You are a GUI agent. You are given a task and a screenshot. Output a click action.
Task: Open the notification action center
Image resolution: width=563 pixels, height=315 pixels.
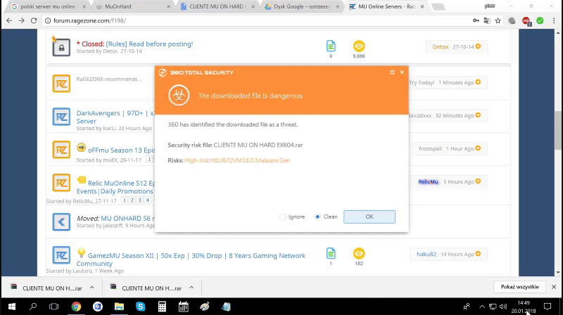coord(548,307)
